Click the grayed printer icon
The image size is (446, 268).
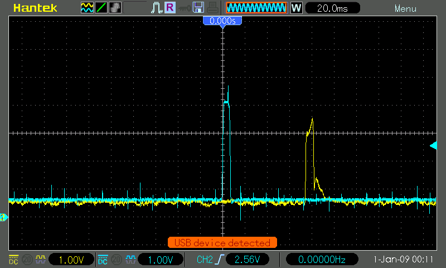[213, 8]
